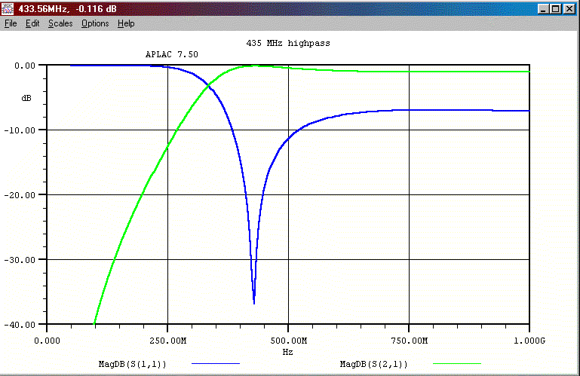Open the Edit menu
The image size is (580, 376).
(32, 23)
